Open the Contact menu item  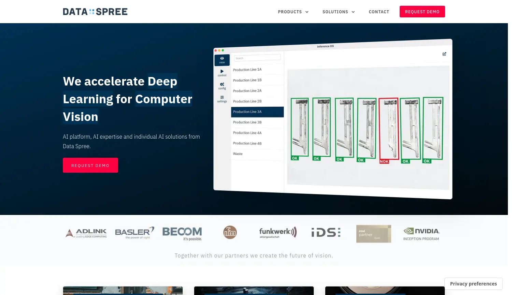[379, 12]
